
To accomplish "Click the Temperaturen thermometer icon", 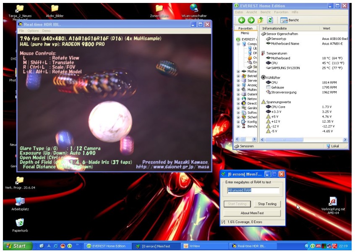I will click(x=263, y=53).
